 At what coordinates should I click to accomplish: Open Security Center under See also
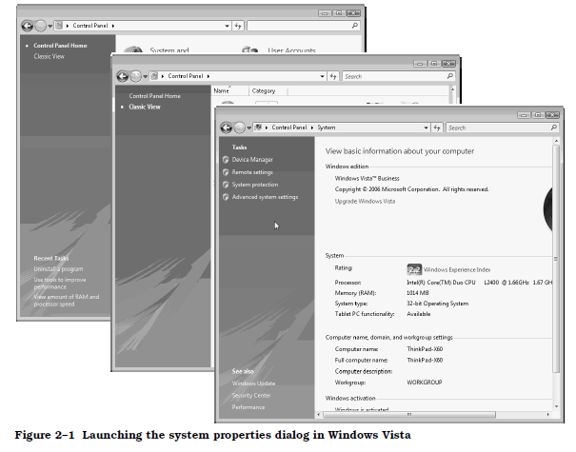tap(251, 396)
